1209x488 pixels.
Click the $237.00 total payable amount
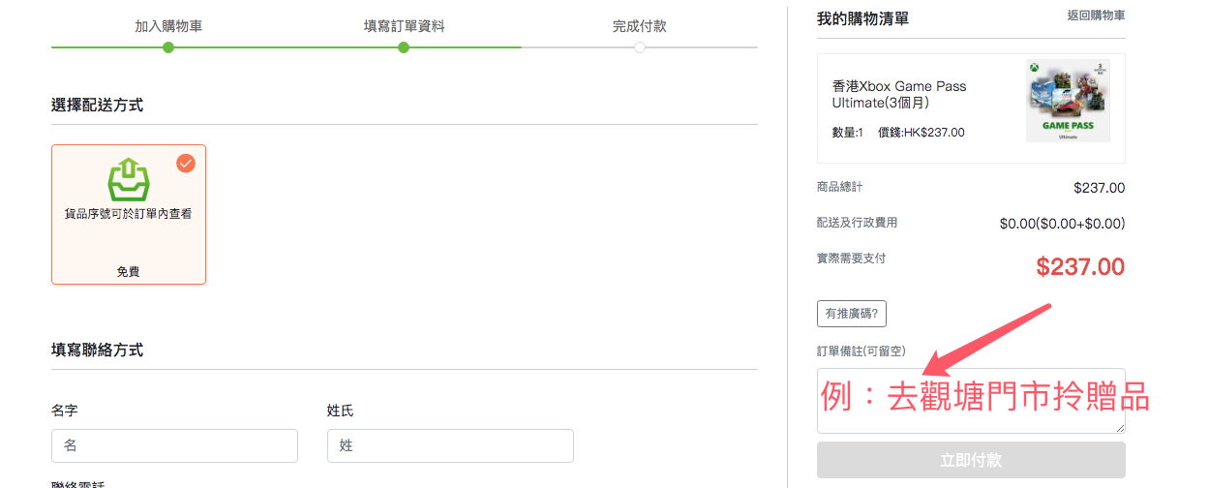click(1079, 267)
